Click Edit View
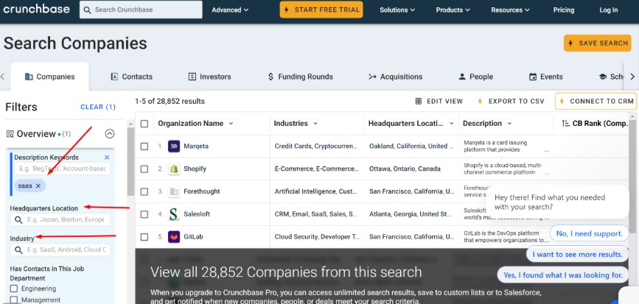Screen dimensions: 639x304 pyautogui.click(x=439, y=102)
